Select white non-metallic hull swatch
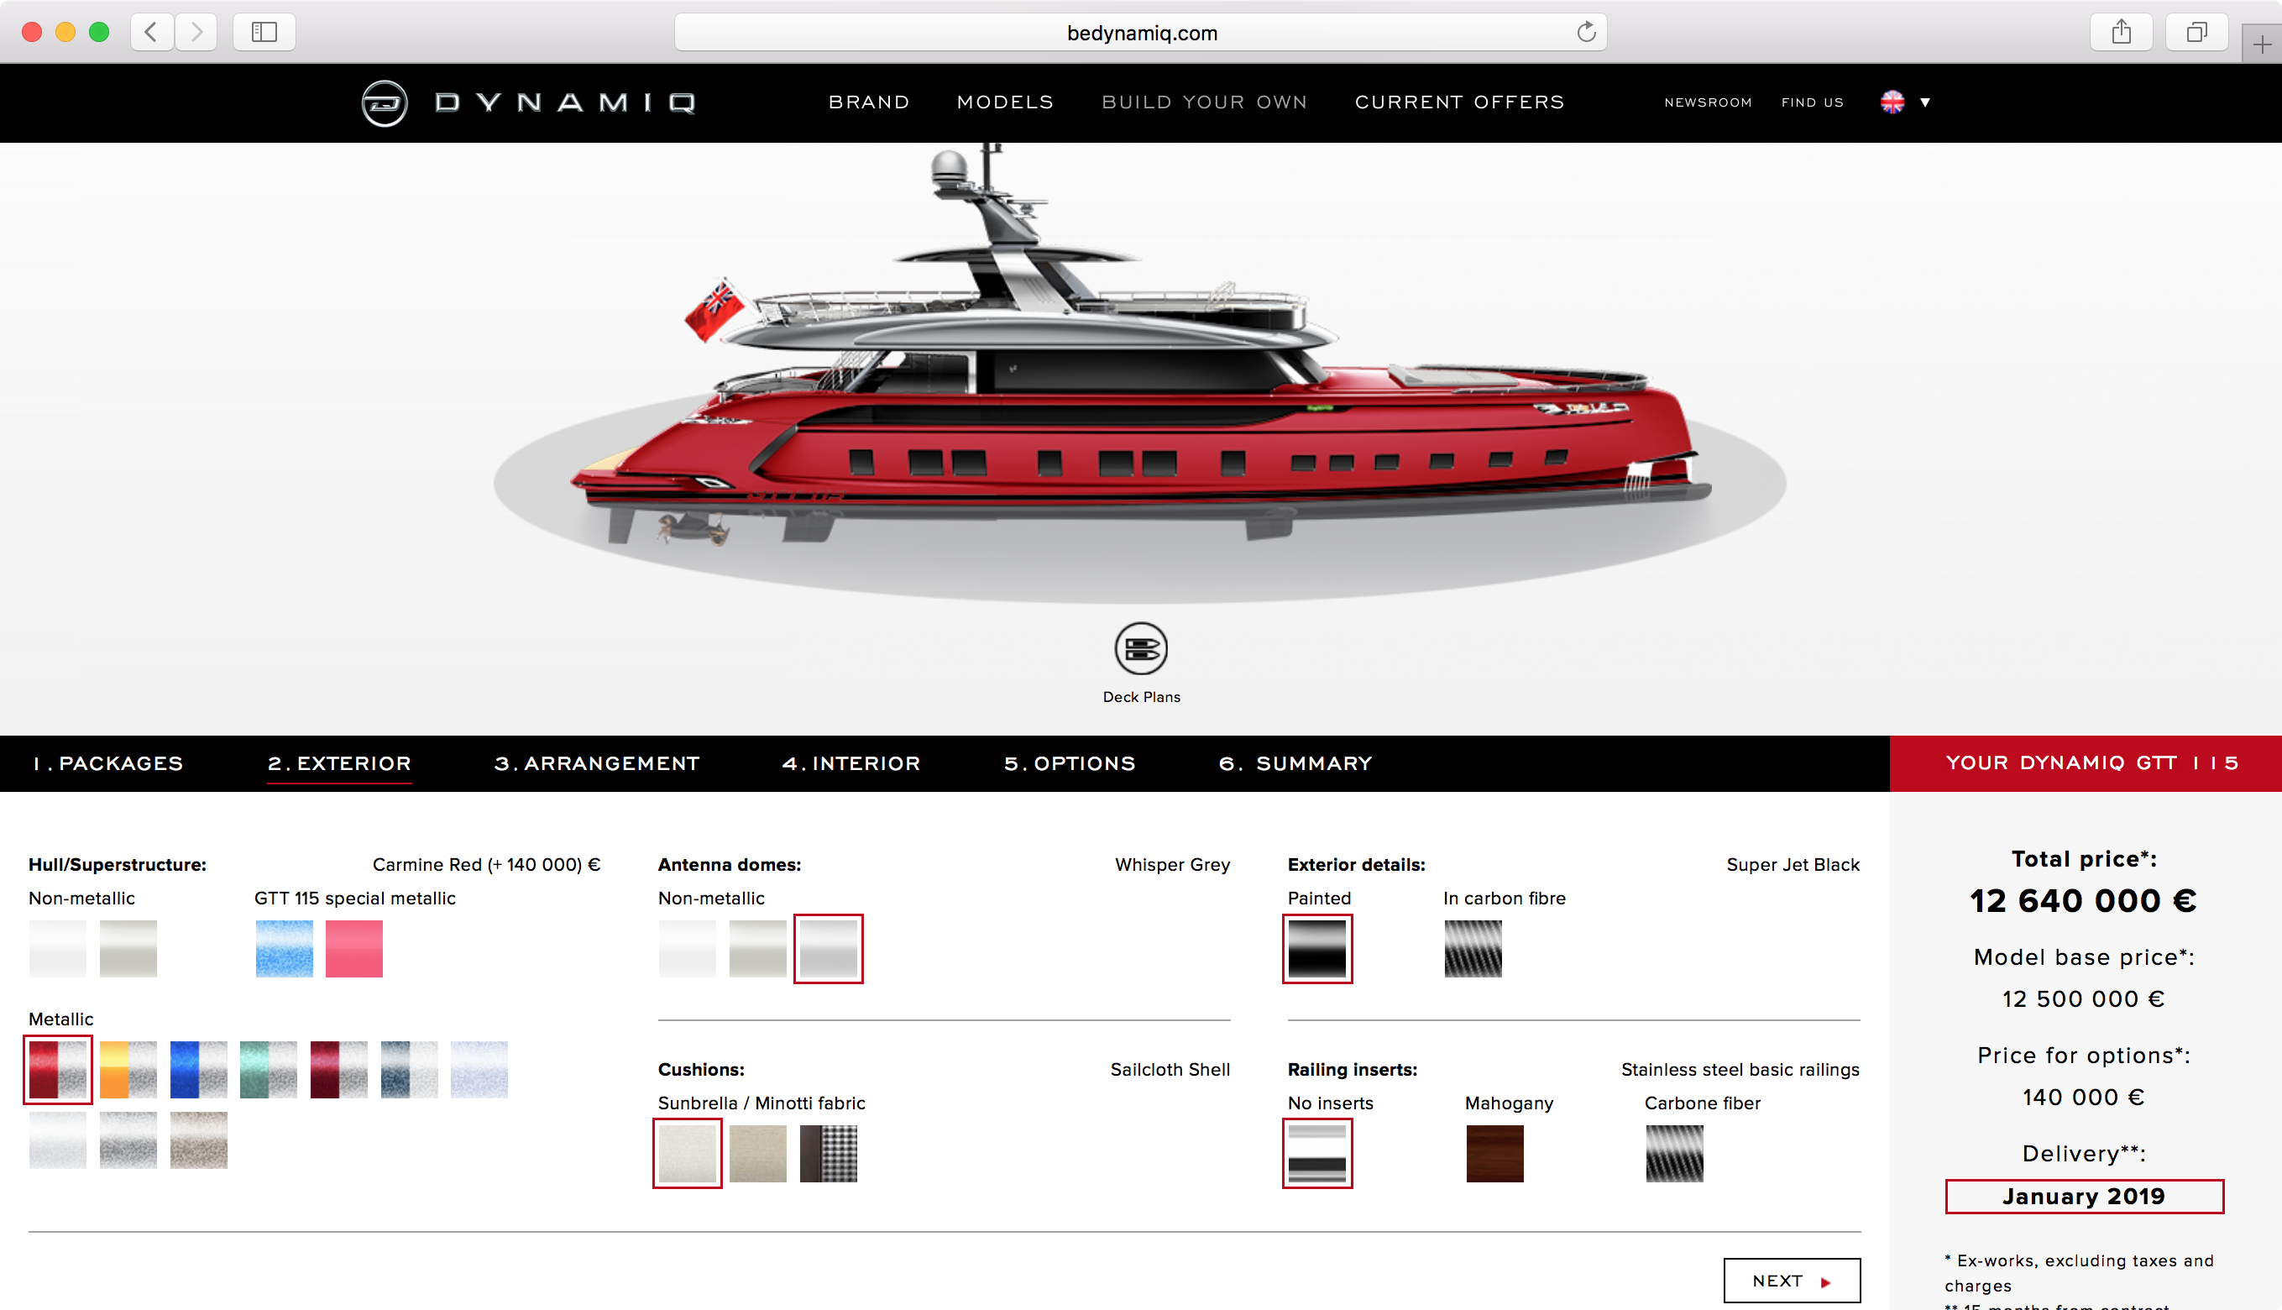 point(58,948)
